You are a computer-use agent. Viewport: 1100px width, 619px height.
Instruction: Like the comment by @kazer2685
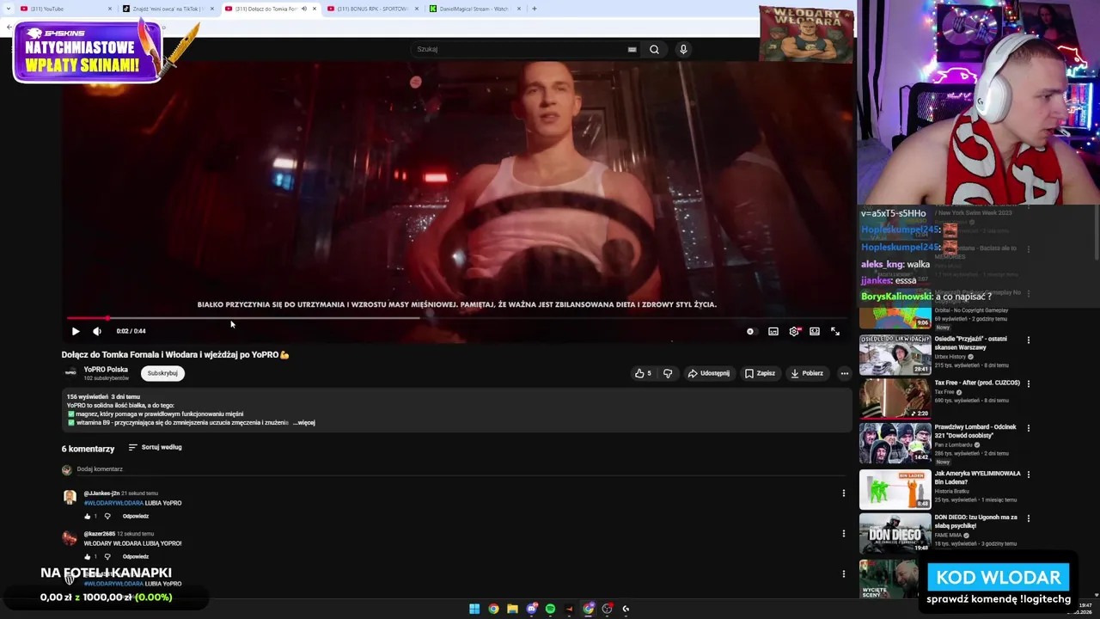click(x=87, y=556)
